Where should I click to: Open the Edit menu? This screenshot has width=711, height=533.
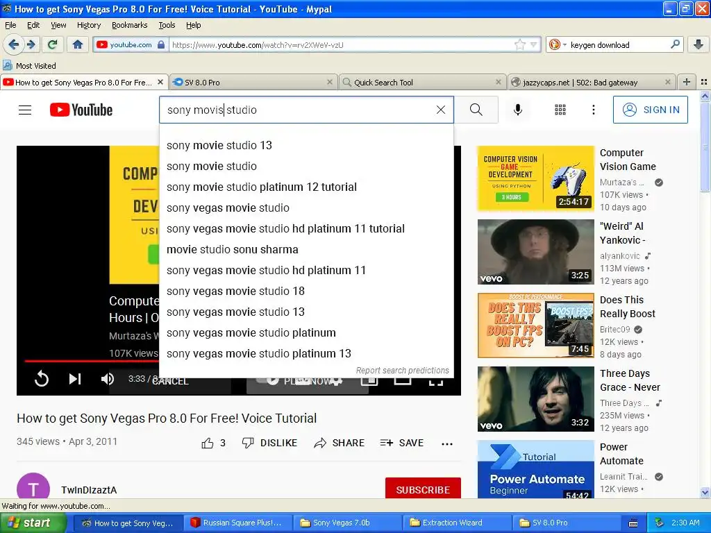click(x=33, y=25)
